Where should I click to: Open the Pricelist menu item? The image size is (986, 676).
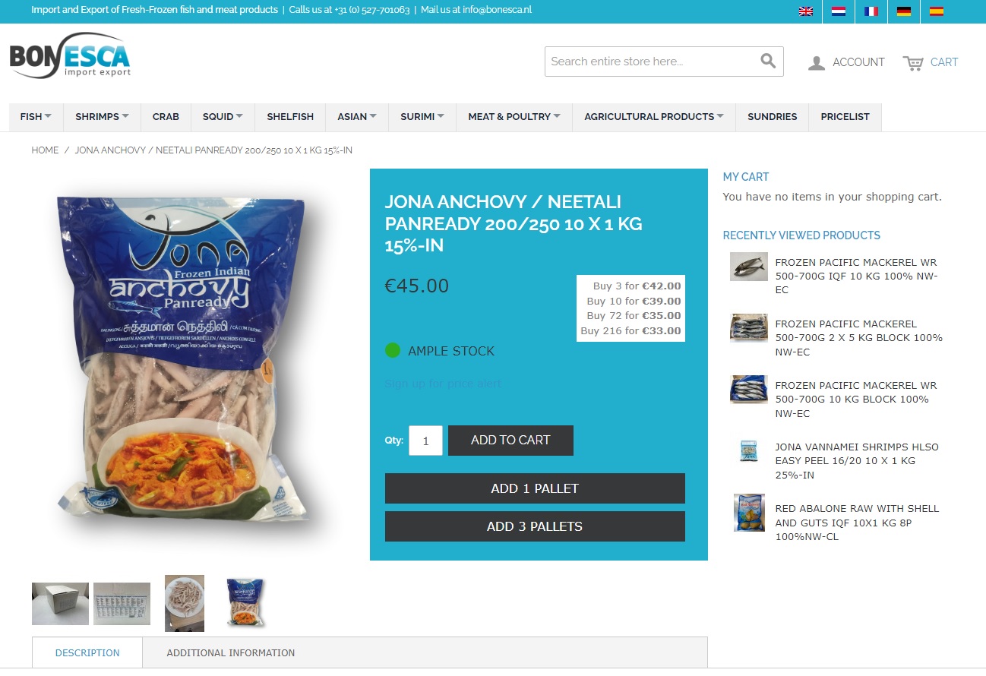(845, 117)
